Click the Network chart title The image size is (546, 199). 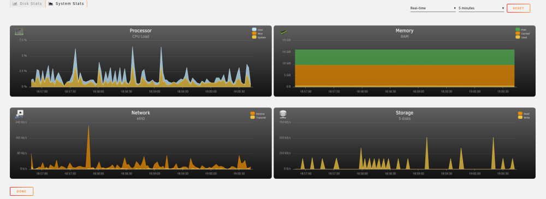(x=141, y=113)
